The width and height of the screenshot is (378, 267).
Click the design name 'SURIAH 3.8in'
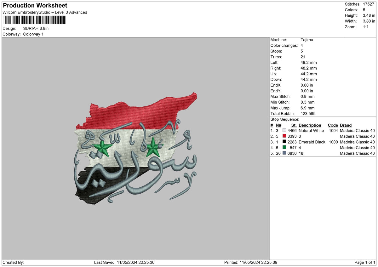[x=36, y=28]
